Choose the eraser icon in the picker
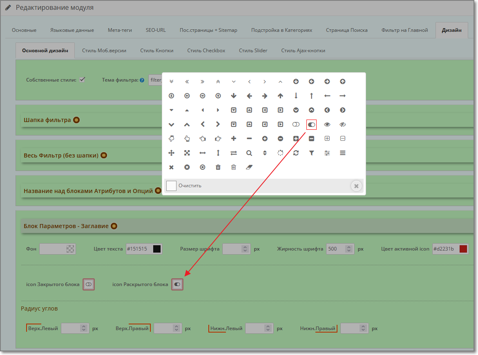This screenshot has width=478, height=355. pos(249,167)
